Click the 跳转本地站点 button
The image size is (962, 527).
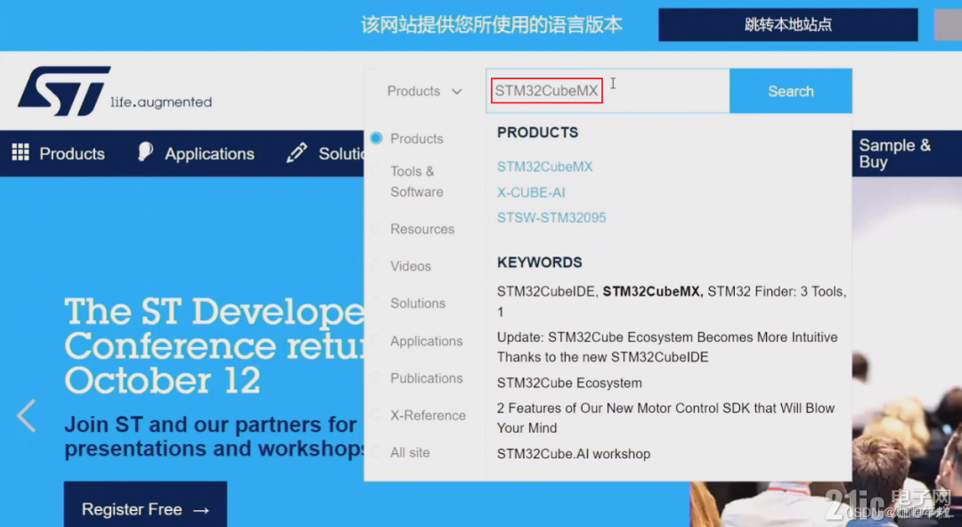(x=787, y=25)
